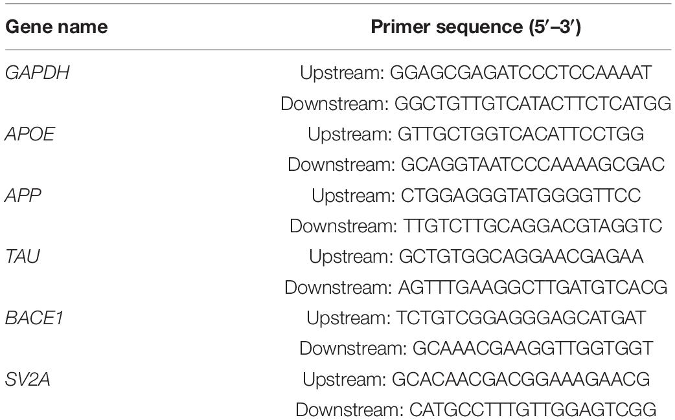The height and width of the screenshot is (420, 675).
Task: Click the 'Gene name' column header
Action: tap(56, 28)
